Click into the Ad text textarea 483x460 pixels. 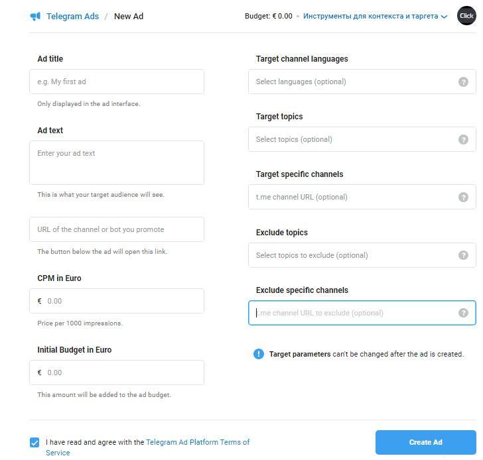click(x=117, y=162)
